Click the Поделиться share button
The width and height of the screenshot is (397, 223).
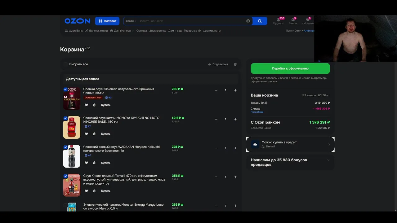click(218, 64)
